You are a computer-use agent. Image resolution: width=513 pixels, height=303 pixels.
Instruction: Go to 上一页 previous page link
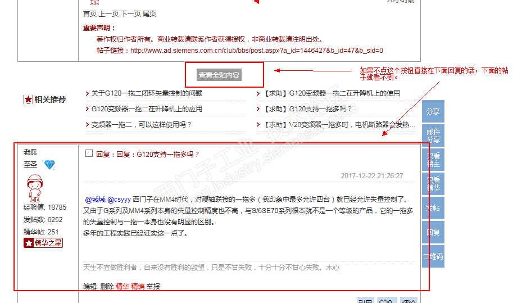pyautogui.click(x=108, y=13)
